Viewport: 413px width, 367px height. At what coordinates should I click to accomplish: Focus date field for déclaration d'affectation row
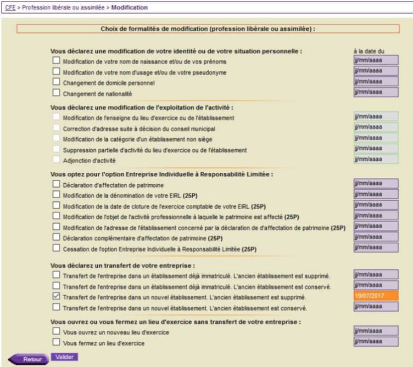coord(376,183)
